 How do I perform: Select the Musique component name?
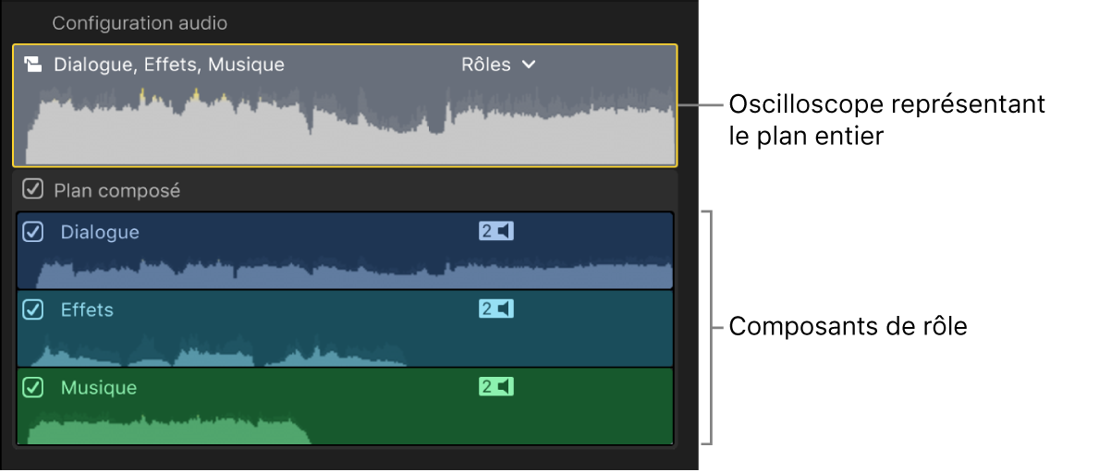point(98,388)
